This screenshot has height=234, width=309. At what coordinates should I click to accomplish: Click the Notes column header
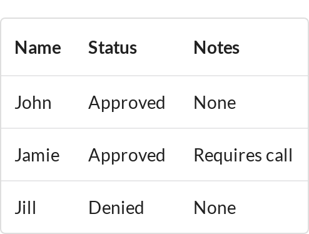(216, 48)
